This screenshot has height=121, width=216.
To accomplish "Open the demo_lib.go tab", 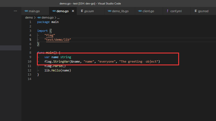I will tap(120, 11).
